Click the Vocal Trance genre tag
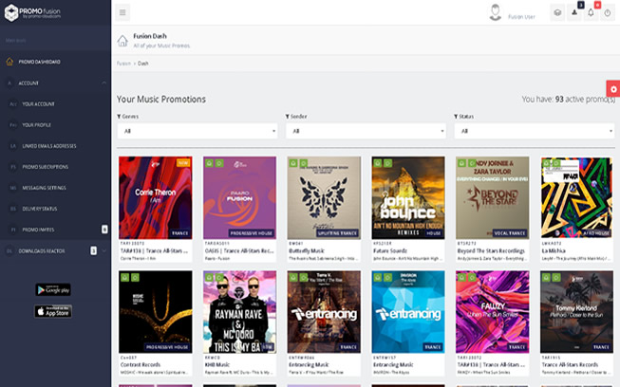 click(x=510, y=233)
